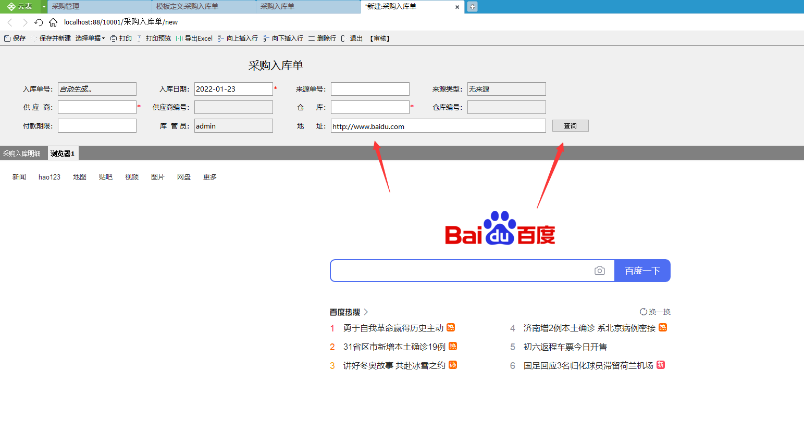This screenshot has width=804, height=447.
Task: Click 向上插入行 in the toolbar
Action: coord(238,39)
